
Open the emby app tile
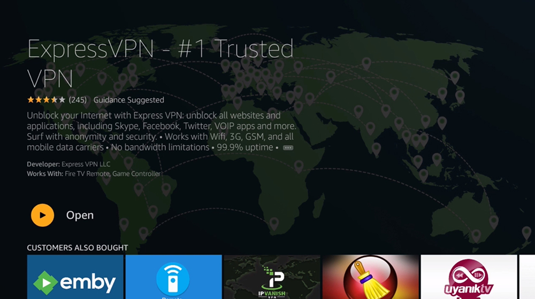pos(75,277)
